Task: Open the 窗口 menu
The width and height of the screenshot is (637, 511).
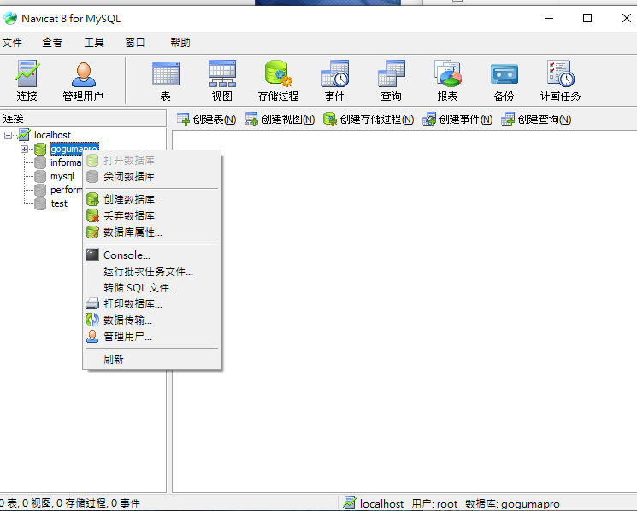Action: point(135,42)
